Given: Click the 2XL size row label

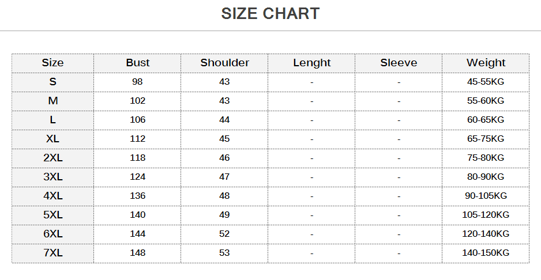Looking at the screenshot, I should pos(52,158).
